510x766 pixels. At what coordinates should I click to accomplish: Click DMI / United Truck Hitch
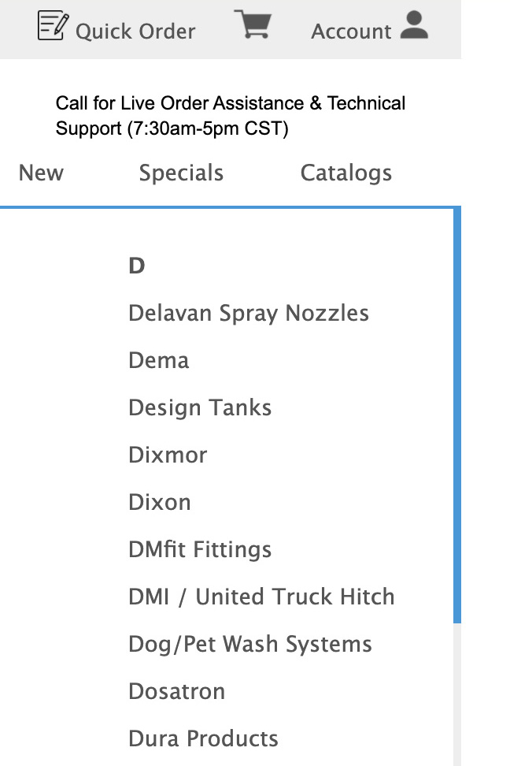[x=261, y=597]
